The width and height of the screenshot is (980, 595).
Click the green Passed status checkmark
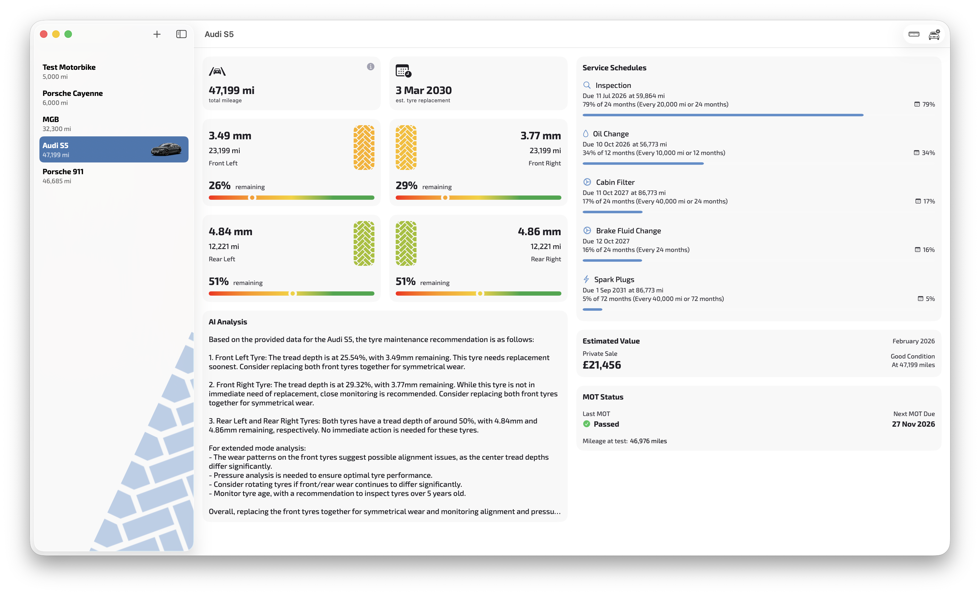[x=587, y=424]
